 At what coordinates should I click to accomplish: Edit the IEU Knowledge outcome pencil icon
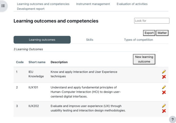point(164,72)
